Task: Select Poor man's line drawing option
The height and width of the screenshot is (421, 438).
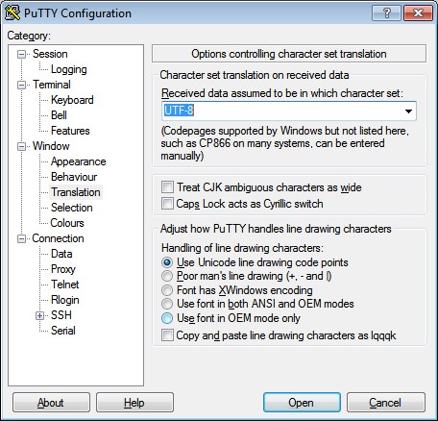Action: (x=167, y=276)
